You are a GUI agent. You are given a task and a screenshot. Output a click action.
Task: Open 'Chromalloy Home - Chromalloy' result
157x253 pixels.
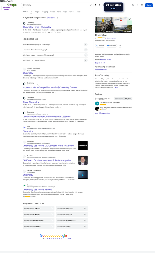[37, 27]
